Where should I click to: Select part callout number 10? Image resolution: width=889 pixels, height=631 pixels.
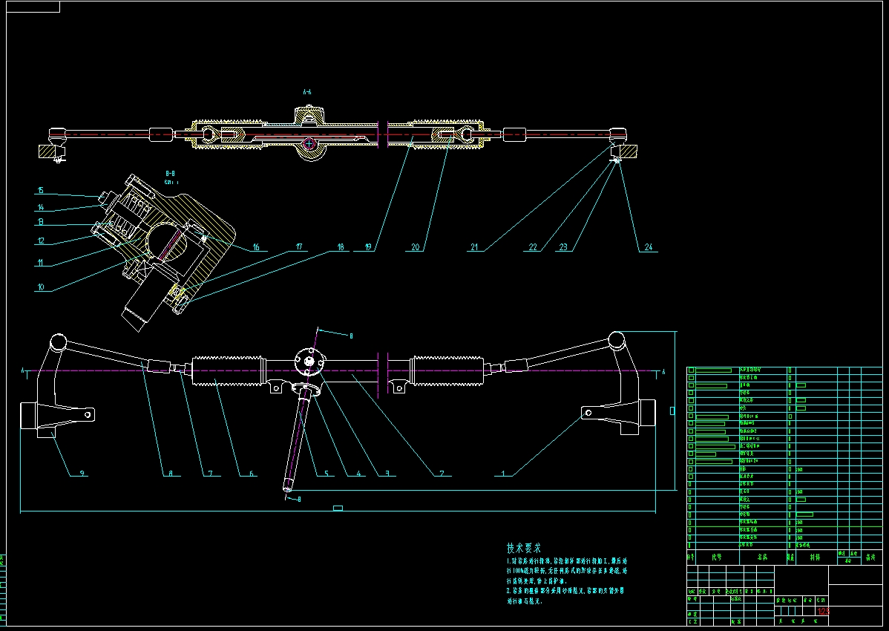click(41, 287)
